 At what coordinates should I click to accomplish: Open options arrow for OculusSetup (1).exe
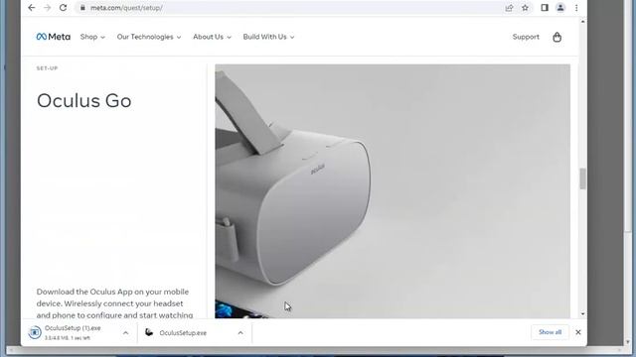coord(126,333)
